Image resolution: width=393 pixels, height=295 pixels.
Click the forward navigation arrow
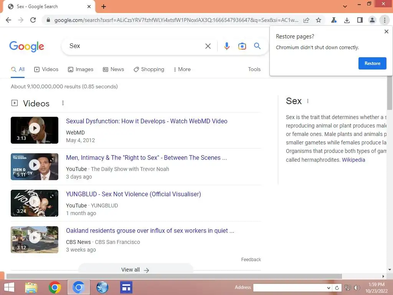(x=21, y=20)
